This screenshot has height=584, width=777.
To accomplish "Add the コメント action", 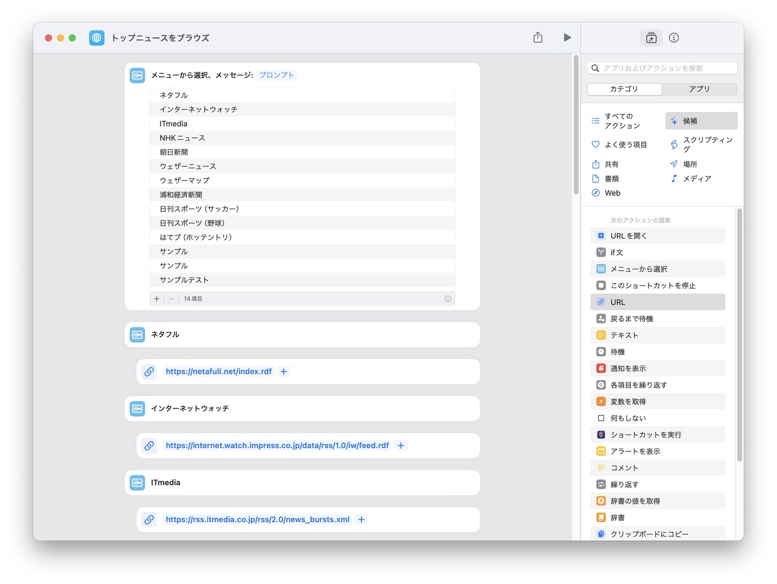I will pos(658,468).
